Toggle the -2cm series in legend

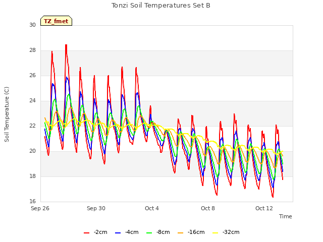point(95,232)
